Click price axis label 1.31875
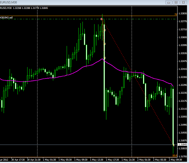The image size is (189, 163). 183,140
